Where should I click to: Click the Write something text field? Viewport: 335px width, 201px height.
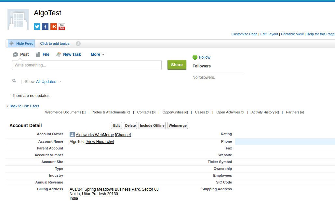(87, 65)
